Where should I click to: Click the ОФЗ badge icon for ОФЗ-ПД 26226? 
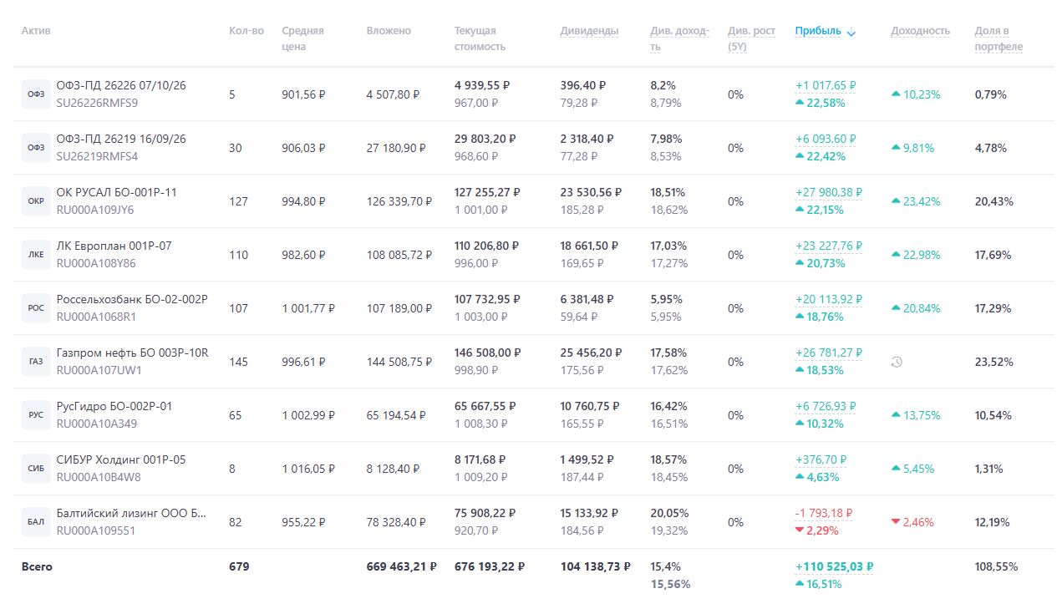coord(36,94)
